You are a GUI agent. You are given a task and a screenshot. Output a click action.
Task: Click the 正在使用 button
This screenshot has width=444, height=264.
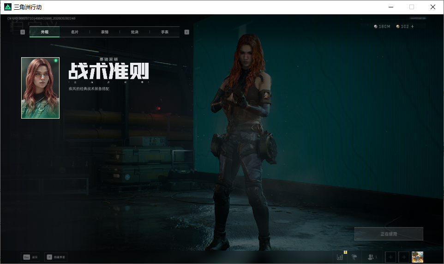(x=389, y=234)
